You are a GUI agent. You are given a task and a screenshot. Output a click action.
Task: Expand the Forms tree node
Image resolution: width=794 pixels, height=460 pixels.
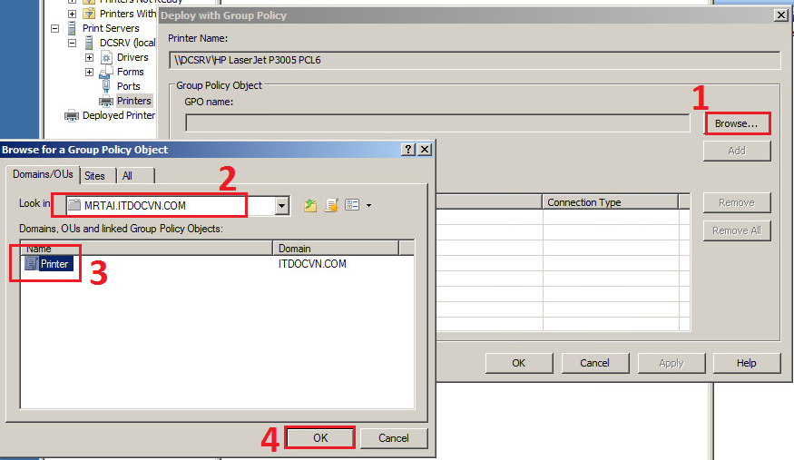90,72
